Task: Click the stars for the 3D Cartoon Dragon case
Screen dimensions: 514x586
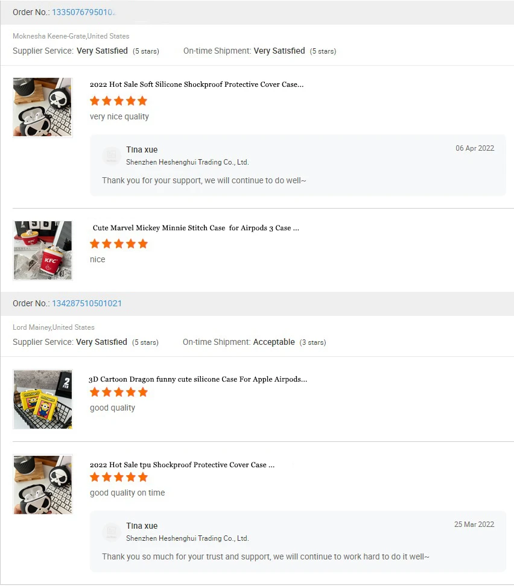Action: [118, 392]
